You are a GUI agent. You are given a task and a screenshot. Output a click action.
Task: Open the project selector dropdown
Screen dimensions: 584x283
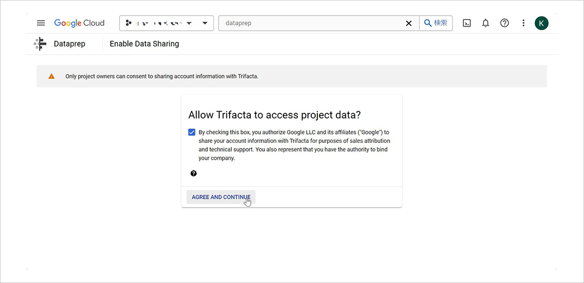pyautogui.click(x=167, y=23)
